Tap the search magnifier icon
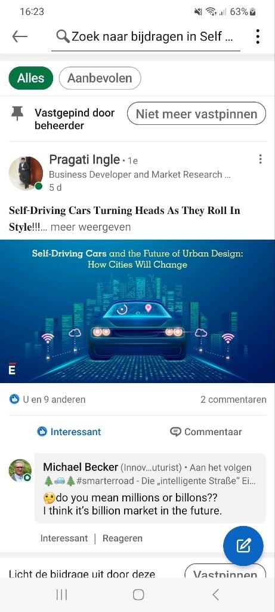Viewport: 275px width, 612px height. (62, 36)
